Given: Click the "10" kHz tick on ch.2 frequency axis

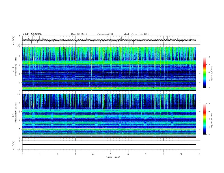Looking at the screenshot, I should (x=19, y=94).
